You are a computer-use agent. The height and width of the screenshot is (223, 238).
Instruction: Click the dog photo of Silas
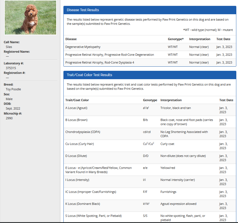pos(30,17)
